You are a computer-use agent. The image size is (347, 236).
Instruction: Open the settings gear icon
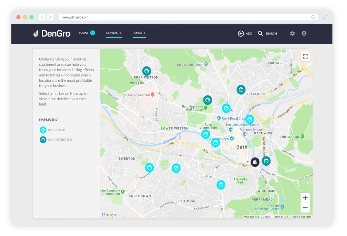point(292,33)
